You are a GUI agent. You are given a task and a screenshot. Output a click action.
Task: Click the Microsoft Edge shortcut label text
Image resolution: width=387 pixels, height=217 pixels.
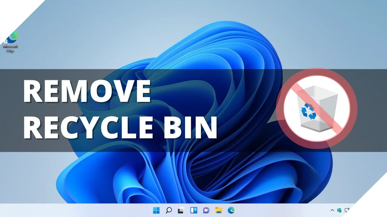click(x=10, y=49)
